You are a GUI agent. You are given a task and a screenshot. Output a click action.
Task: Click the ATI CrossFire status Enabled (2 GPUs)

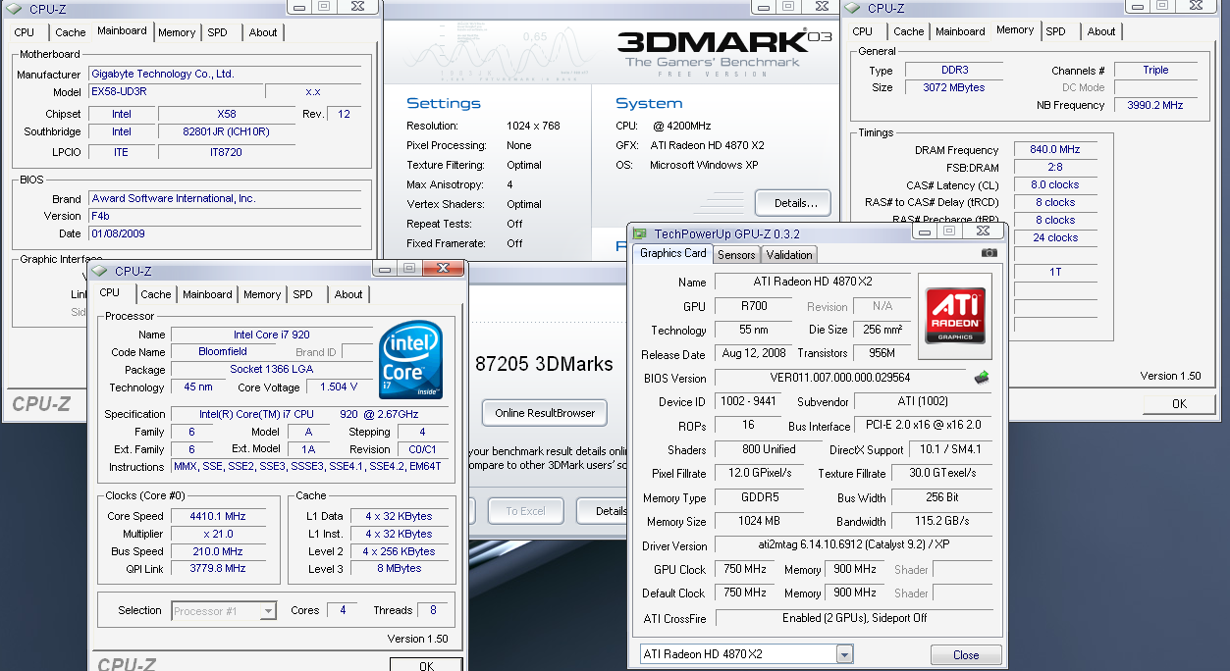coord(852,618)
